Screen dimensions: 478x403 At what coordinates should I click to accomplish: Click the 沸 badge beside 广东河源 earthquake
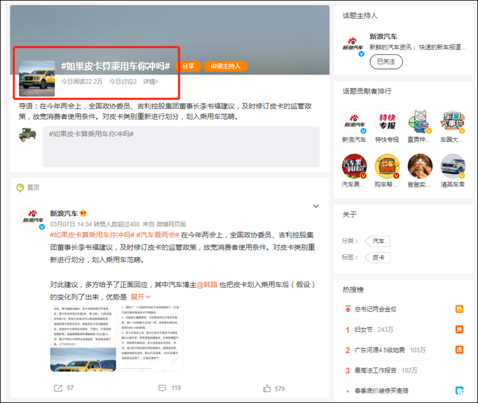point(459,350)
